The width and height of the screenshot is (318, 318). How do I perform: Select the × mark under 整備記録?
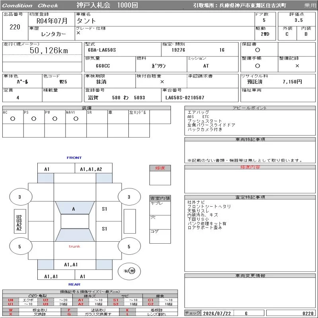click(297, 66)
